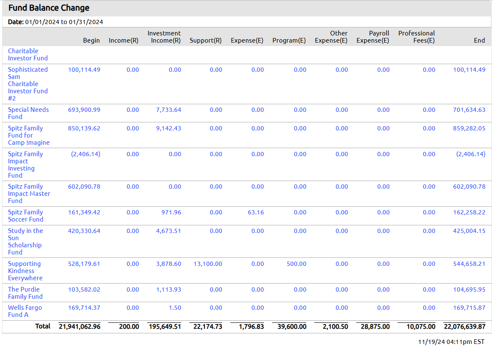Click begin balance 161,349.42

pyautogui.click(x=84, y=212)
